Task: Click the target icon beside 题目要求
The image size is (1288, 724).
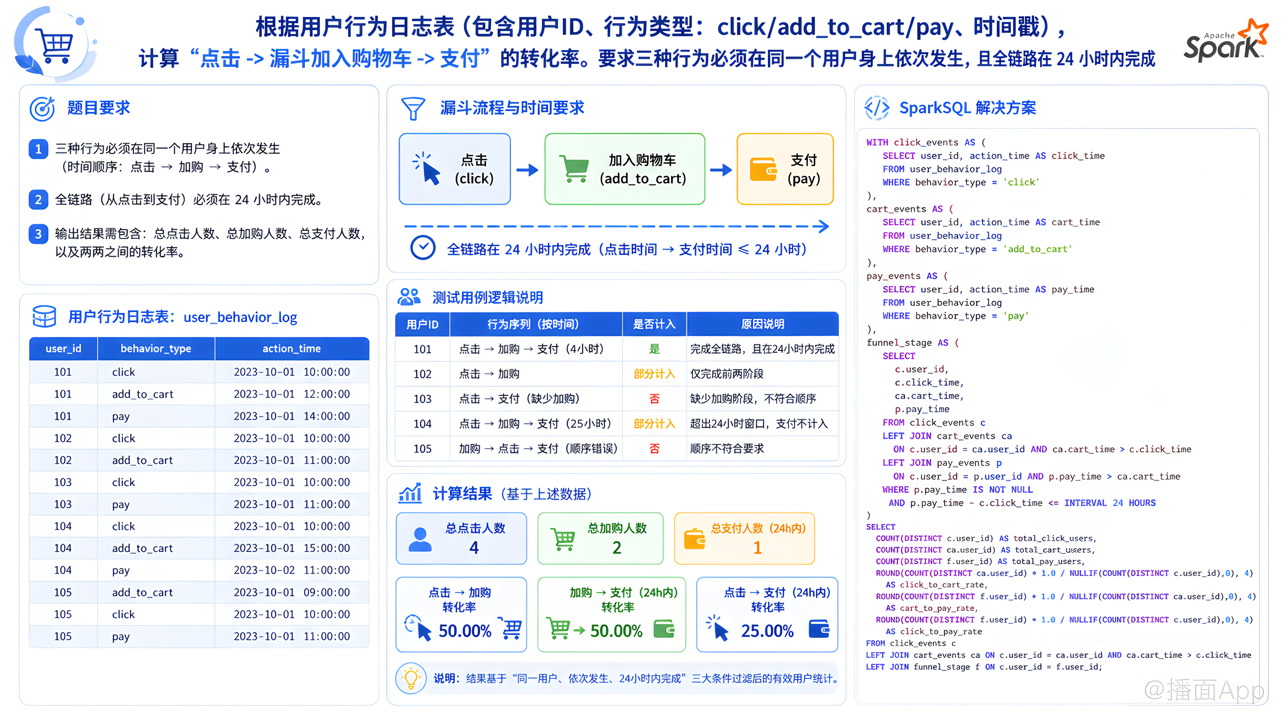Action: pos(42,108)
